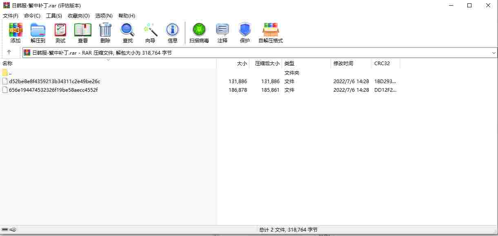Open the 查看 (View) book icon

click(x=83, y=30)
